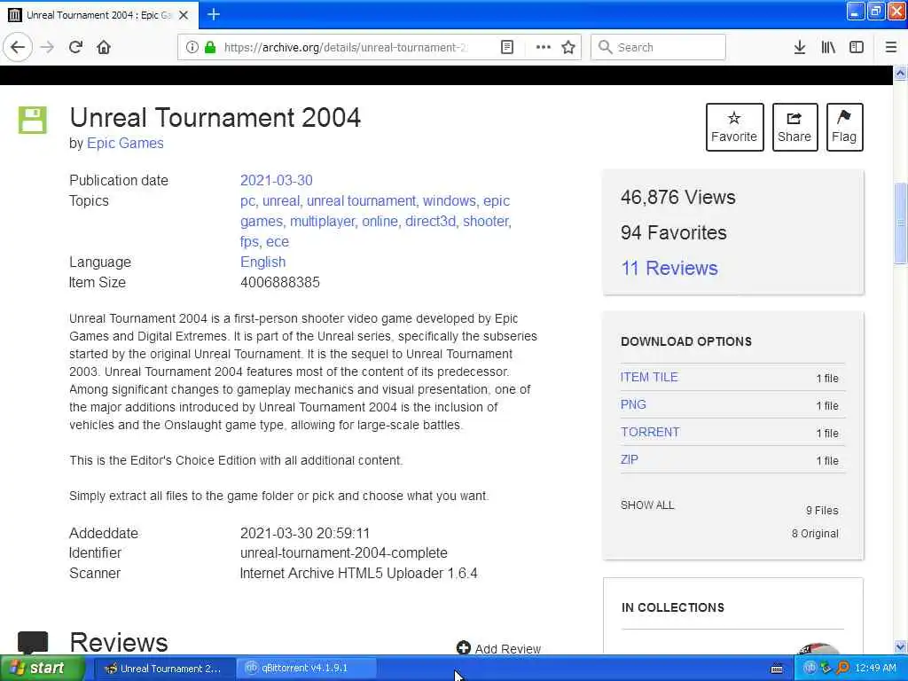Viewport: 908px width, 681px height.
Task: Bookmark this page with the star icon
Action: click(568, 47)
